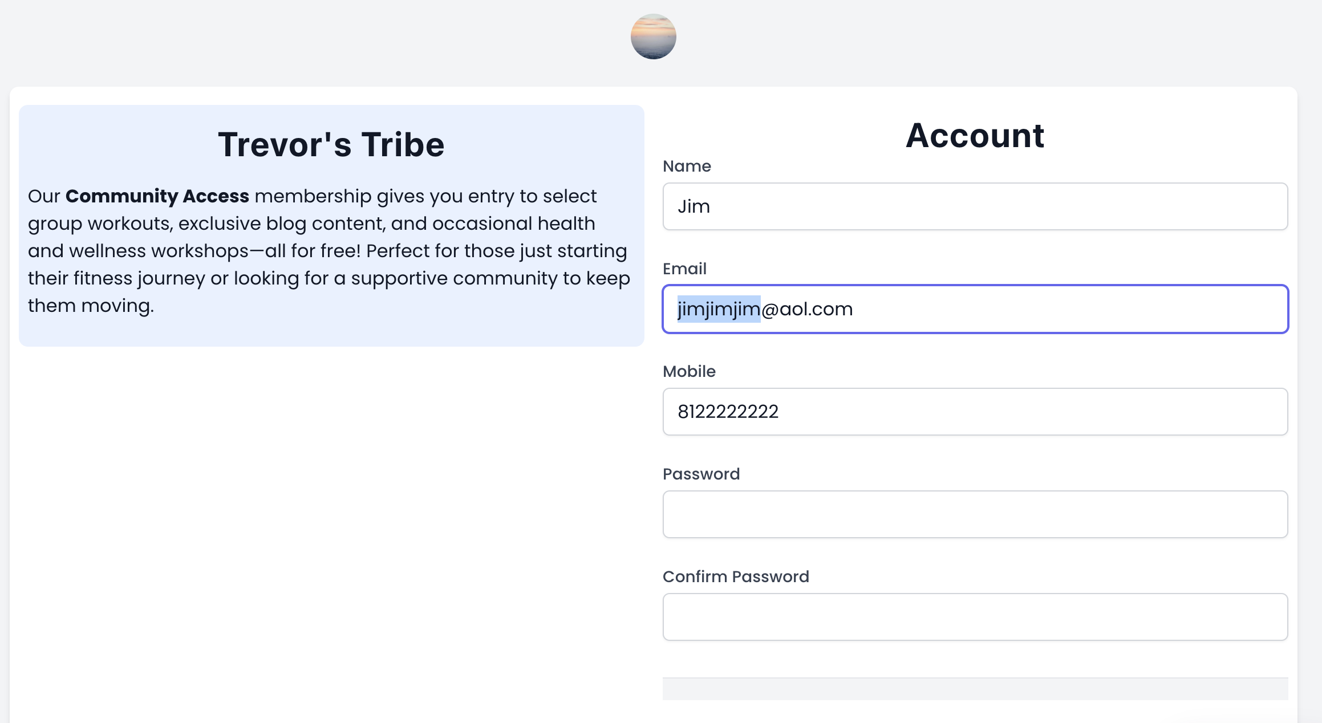This screenshot has height=723, width=1322.
Task: Click the Trevor's Tribe heading
Action: click(331, 144)
